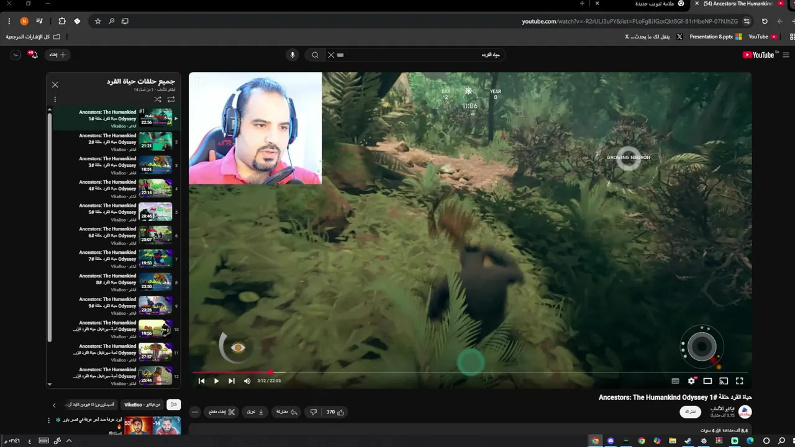
Task: Toggle playlist loop
Action: pyautogui.click(x=171, y=99)
